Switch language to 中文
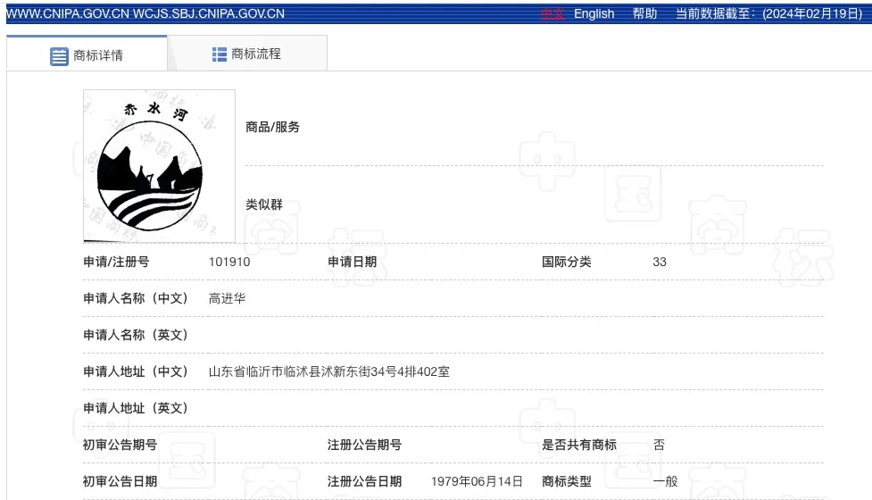Screen dimensions: 872x500 coord(552,14)
